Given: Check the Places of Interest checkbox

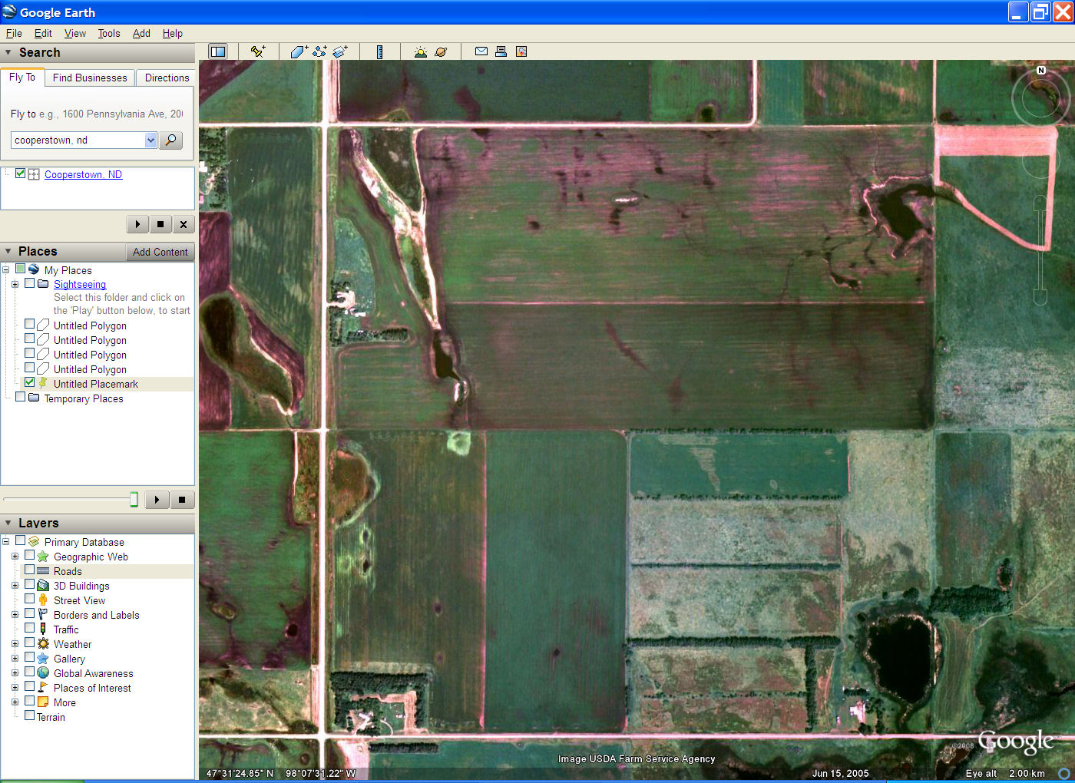Looking at the screenshot, I should tap(29, 686).
